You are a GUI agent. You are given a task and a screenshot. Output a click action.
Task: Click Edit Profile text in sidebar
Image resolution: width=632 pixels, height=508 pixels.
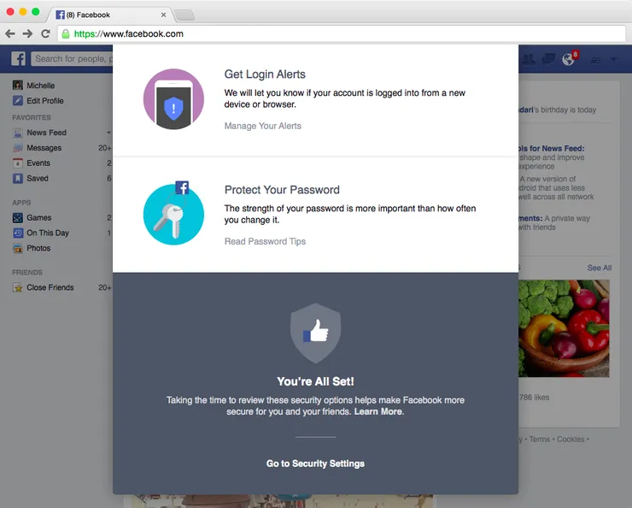pos(45,101)
